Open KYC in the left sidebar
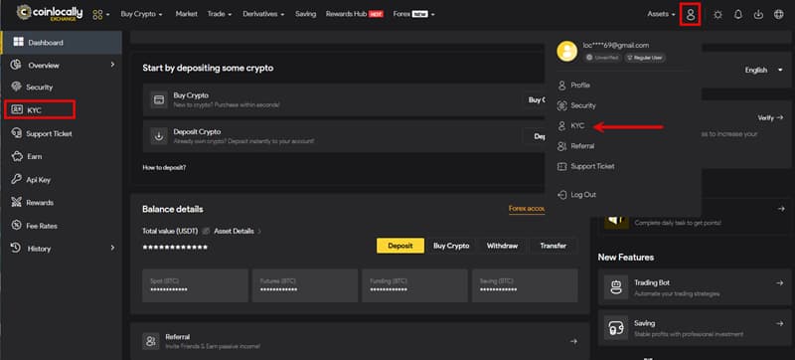This screenshot has width=795, height=360. (40, 109)
